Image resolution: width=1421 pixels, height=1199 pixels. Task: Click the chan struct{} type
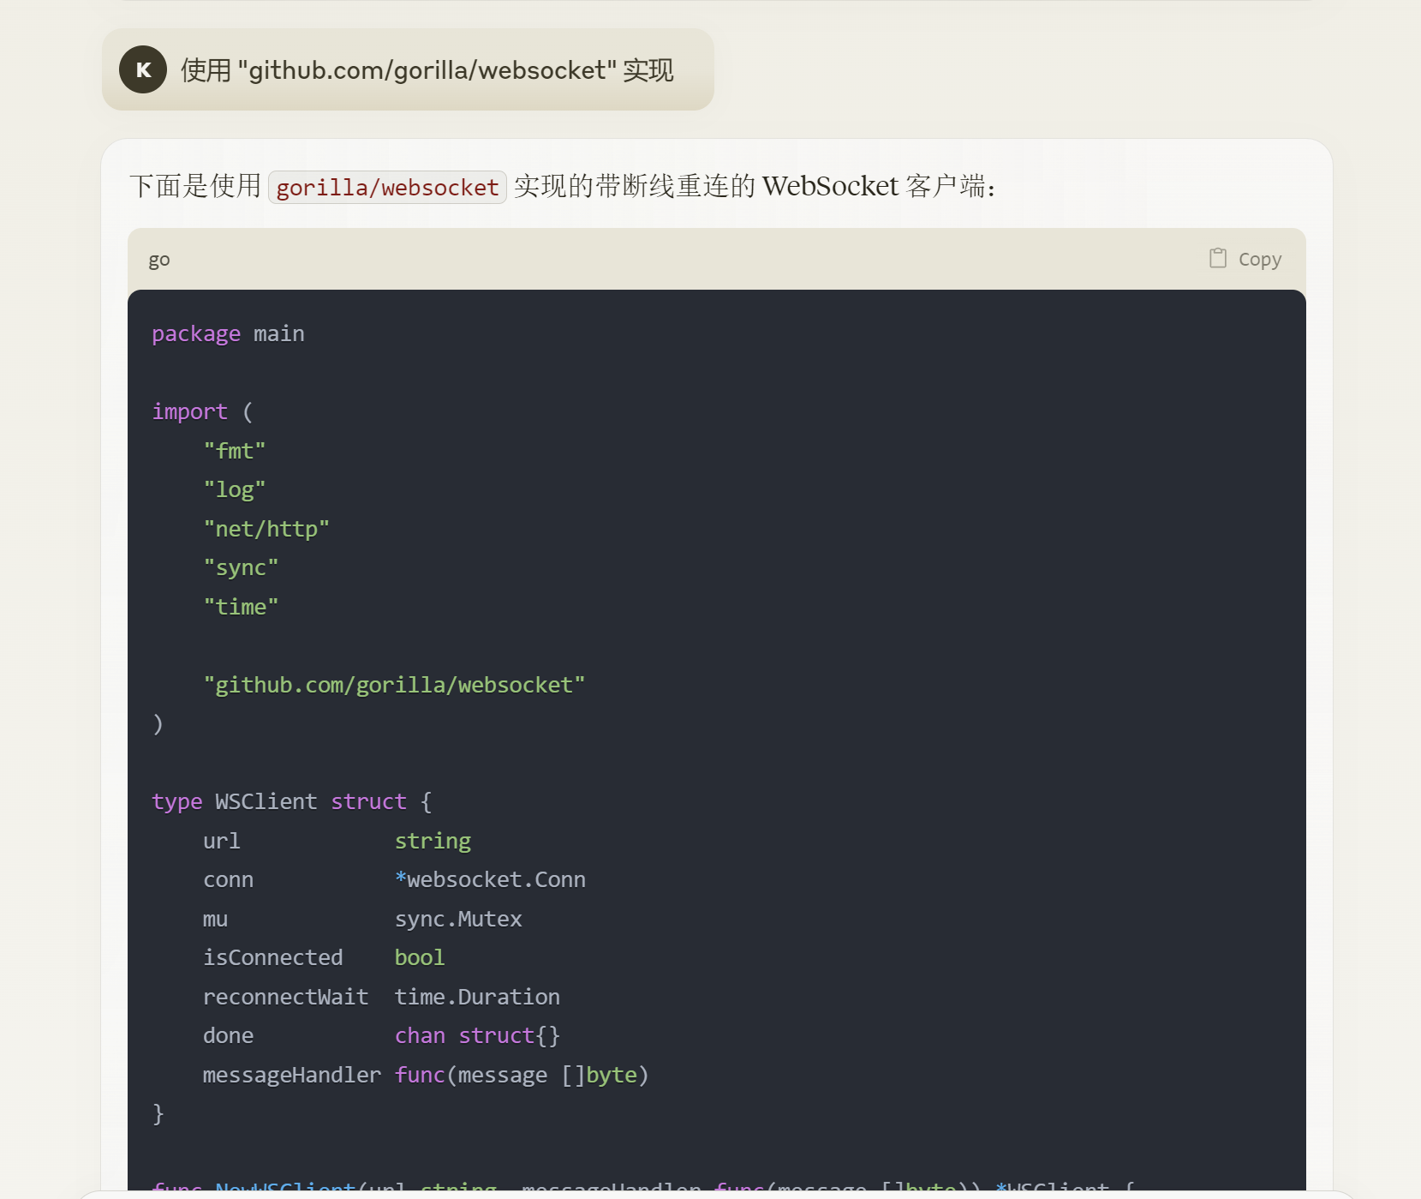[x=477, y=1035]
